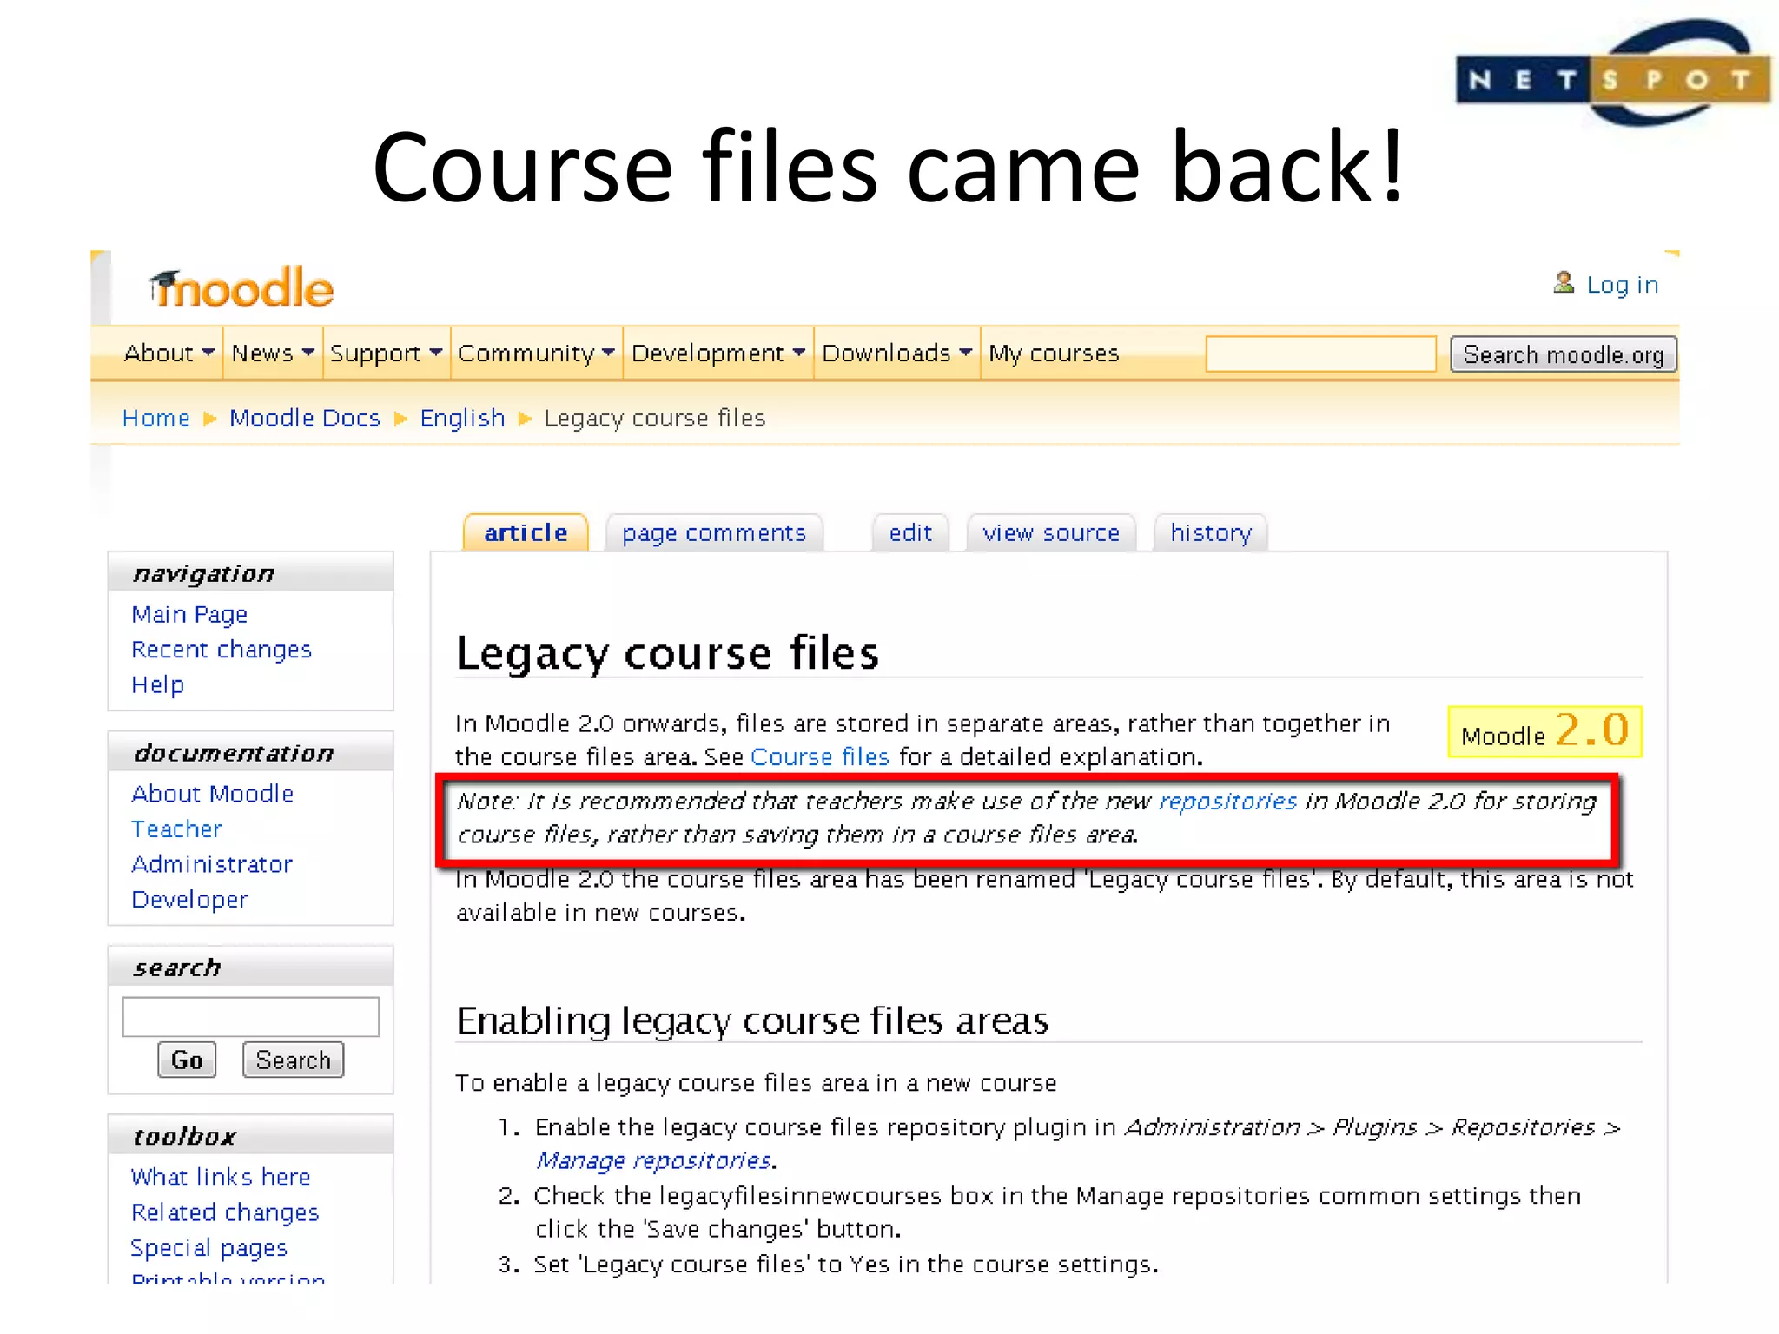Open Moodle Docs breadcrumb link
The width and height of the screenshot is (1779, 1334).
[x=305, y=418]
